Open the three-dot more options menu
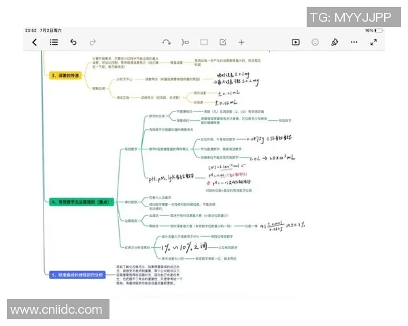 [354, 42]
